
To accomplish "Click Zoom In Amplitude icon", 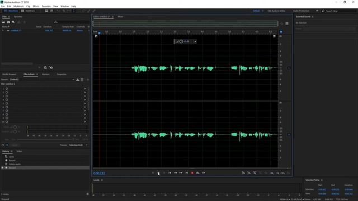I will [243, 173].
